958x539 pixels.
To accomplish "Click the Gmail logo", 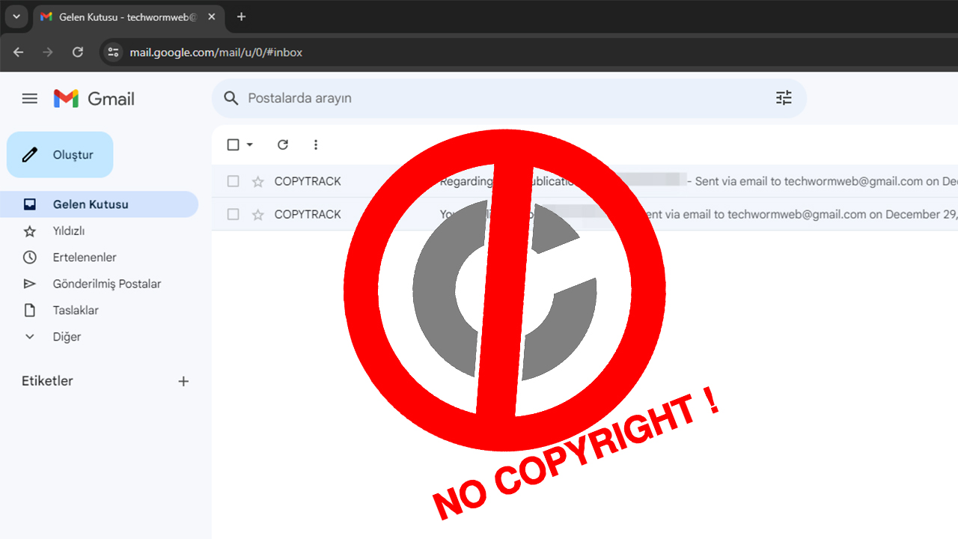I will (x=94, y=99).
